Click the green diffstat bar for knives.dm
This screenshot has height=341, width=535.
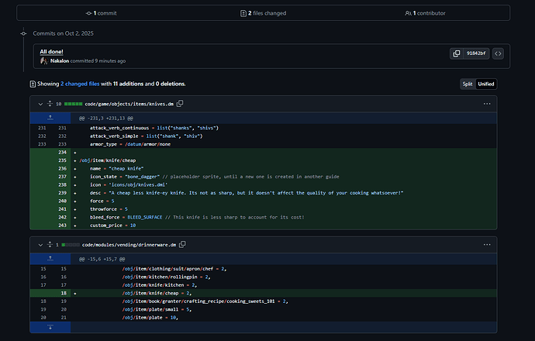(74, 104)
